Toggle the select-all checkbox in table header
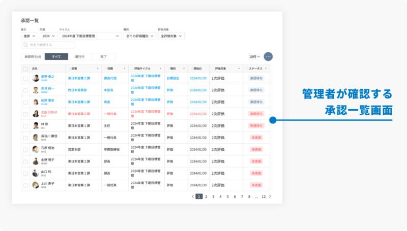The height and width of the screenshot is (231, 407). coord(25,69)
